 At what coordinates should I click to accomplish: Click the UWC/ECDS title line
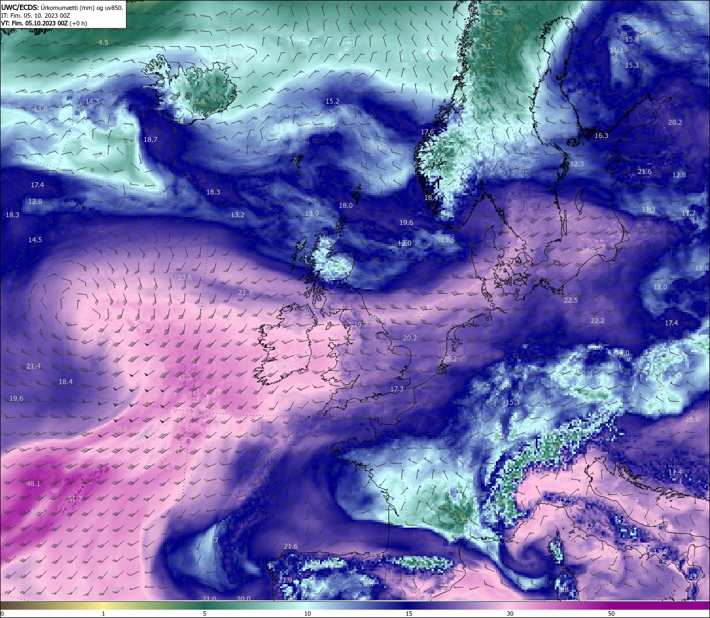pyautogui.click(x=62, y=8)
